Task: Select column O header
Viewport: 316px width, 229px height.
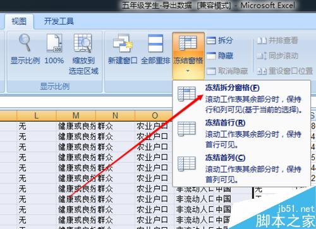Action: [155, 115]
